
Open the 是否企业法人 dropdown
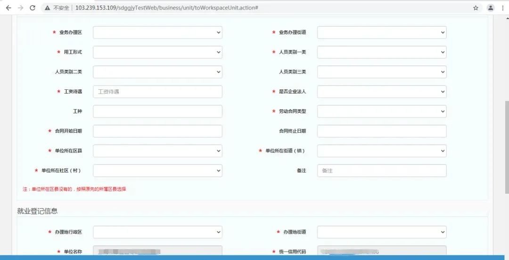pos(382,92)
